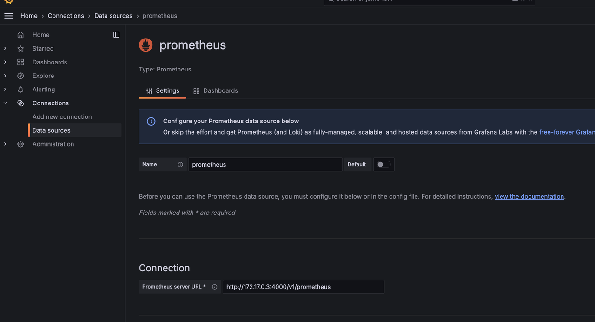Image resolution: width=595 pixels, height=322 pixels.
Task: Click the Name field info tooltip icon
Action: [x=180, y=164]
